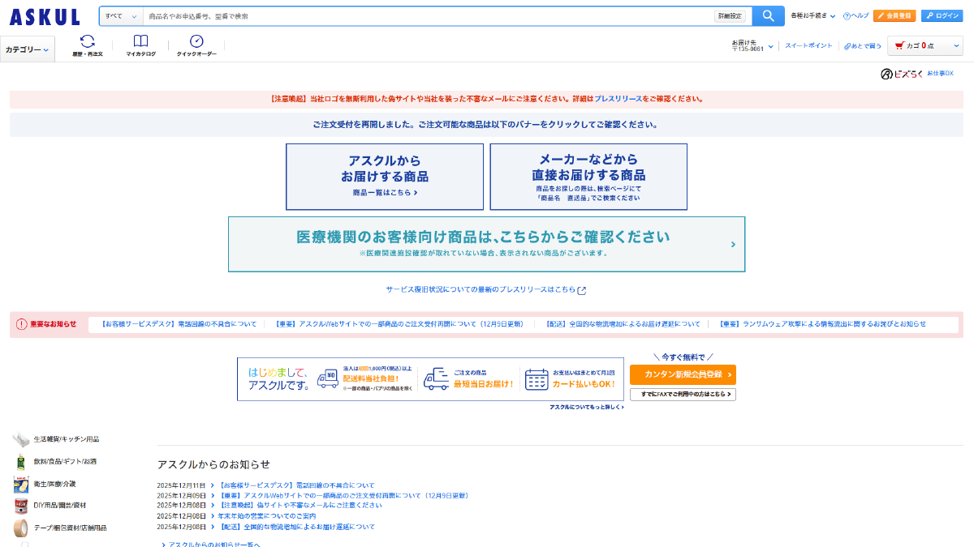Screen dimensions: 974x547
Task: Click the ビズらく logo
Action: 902,74
